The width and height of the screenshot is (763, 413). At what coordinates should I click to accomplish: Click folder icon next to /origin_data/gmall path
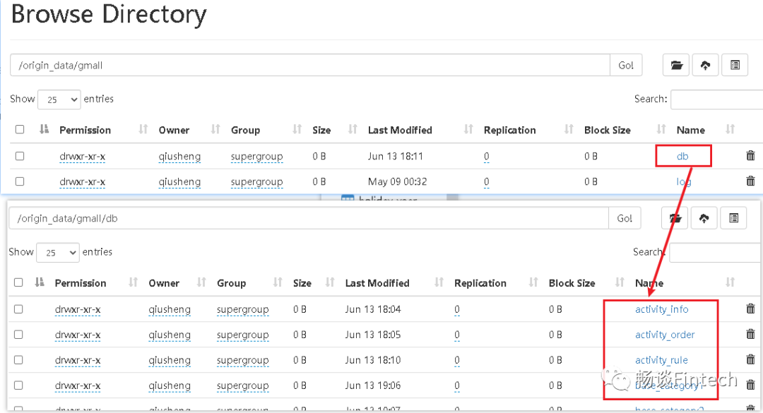click(x=676, y=65)
